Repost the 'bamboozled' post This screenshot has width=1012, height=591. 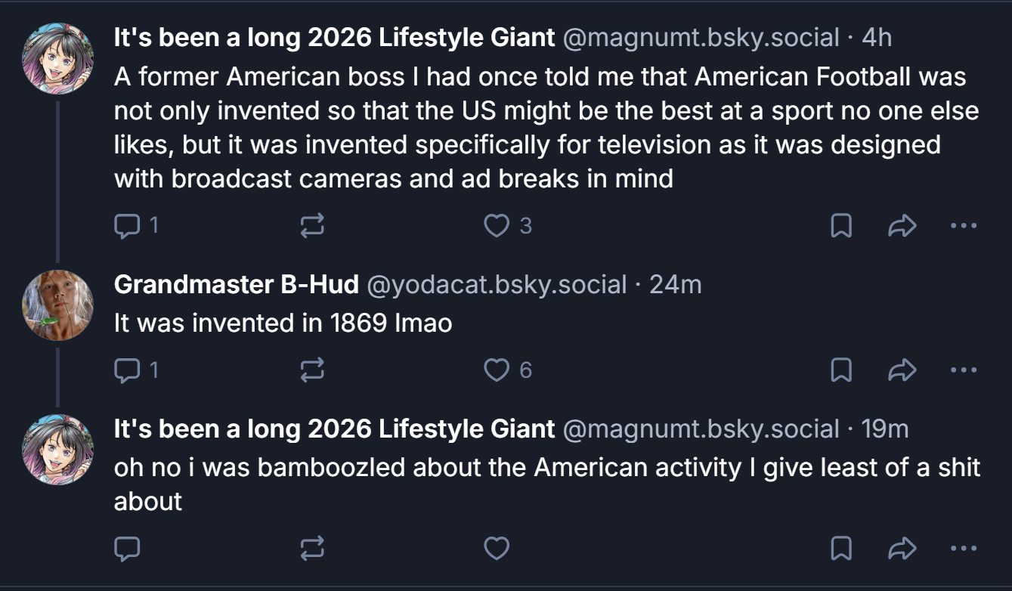pyautogui.click(x=312, y=549)
